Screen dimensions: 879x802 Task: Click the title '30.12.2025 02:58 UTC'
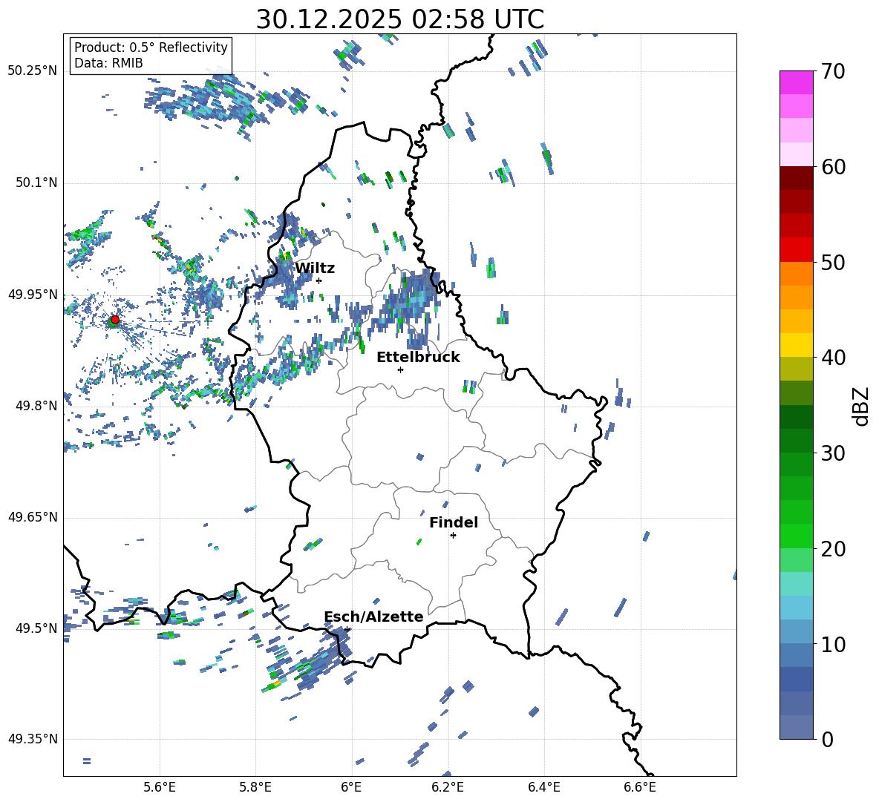coord(400,19)
